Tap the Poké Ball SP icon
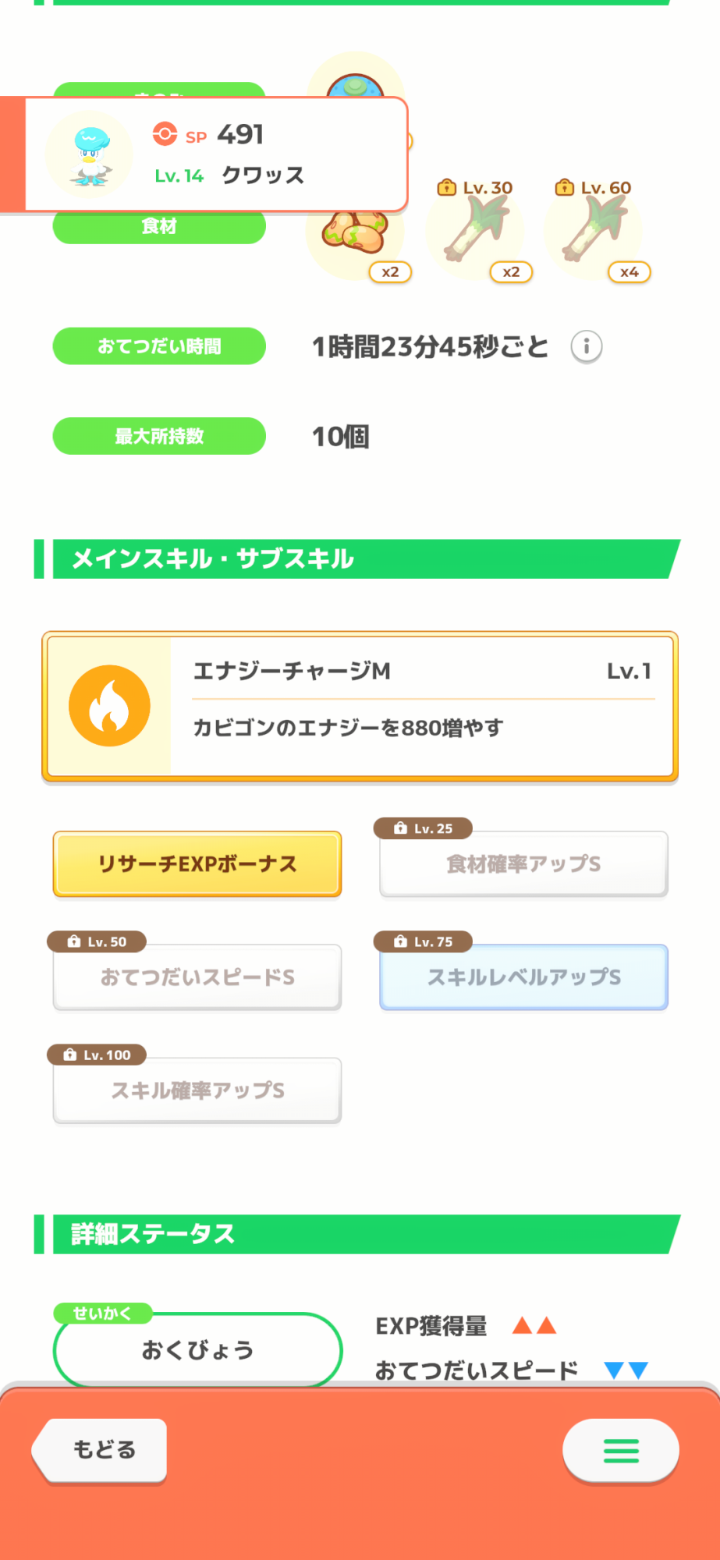The image size is (720, 1560). coord(165,134)
